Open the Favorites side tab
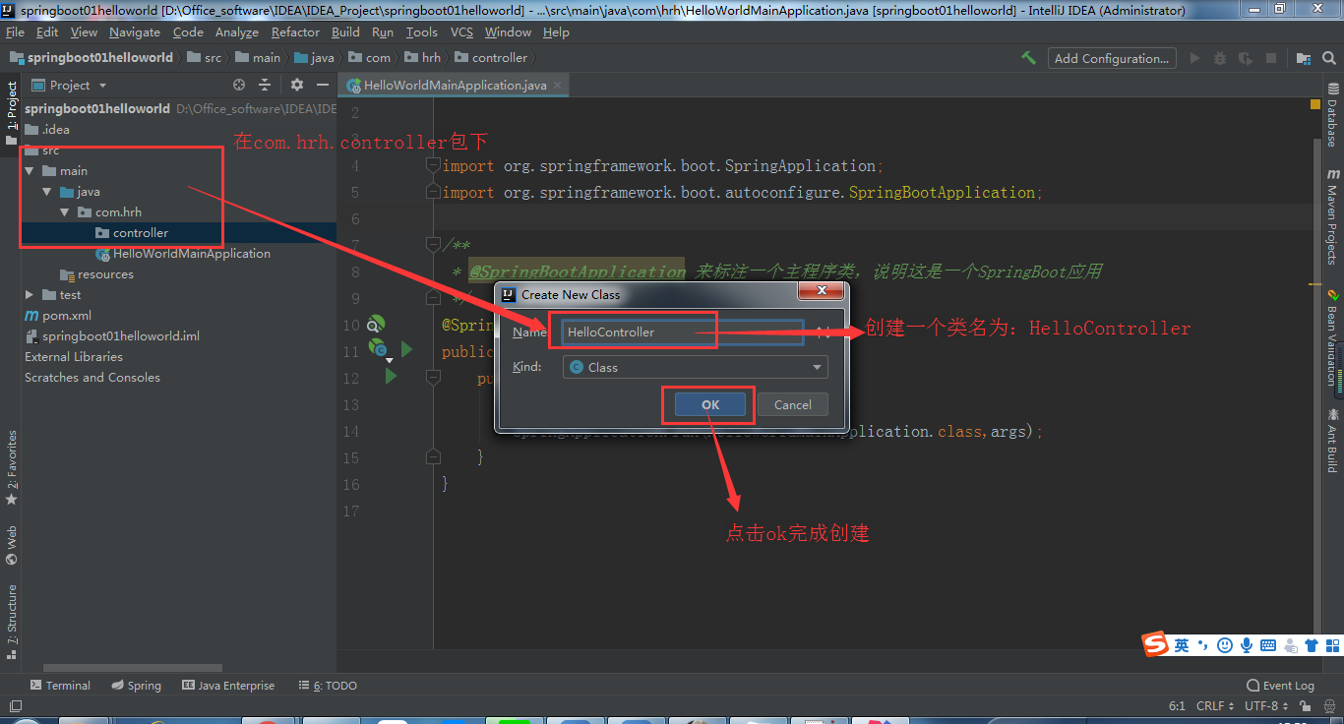This screenshot has width=1344, height=724. [x=12, y=468]
